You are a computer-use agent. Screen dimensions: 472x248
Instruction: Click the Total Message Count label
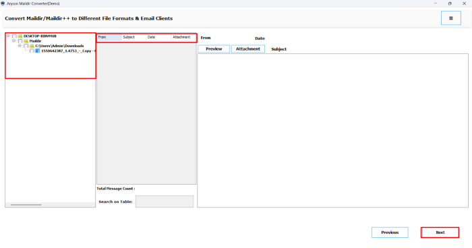click(x=116, y=189)
